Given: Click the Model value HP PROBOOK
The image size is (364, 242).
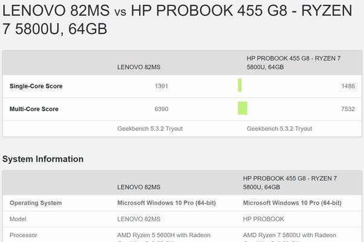Looking at the screenshot, I should pos(264,219).
